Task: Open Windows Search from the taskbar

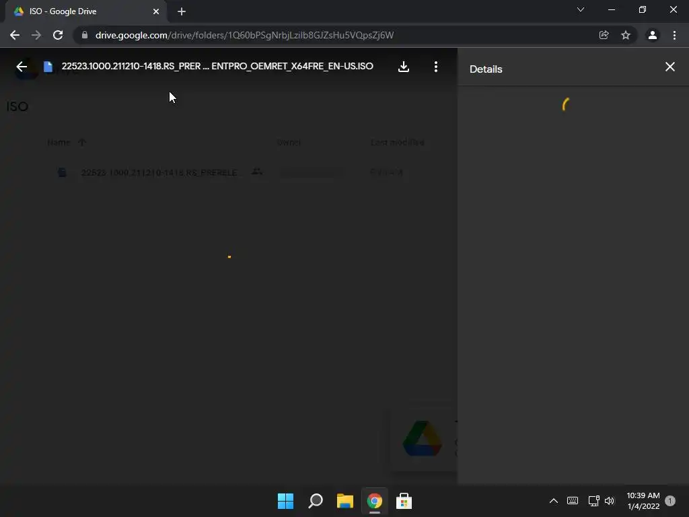Action: pos(316,501)
